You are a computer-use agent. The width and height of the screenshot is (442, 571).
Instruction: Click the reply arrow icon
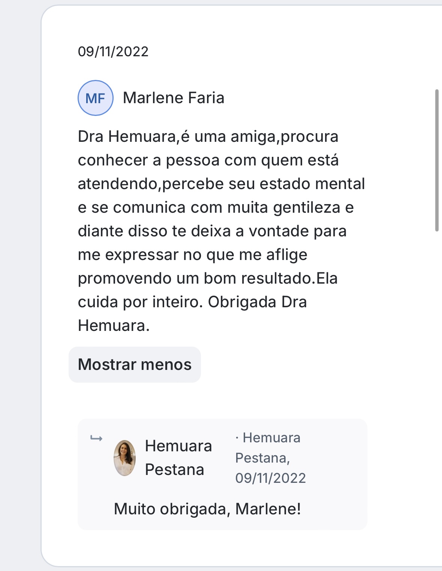(96, 438)
